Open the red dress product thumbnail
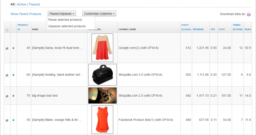 click(102, 48)
